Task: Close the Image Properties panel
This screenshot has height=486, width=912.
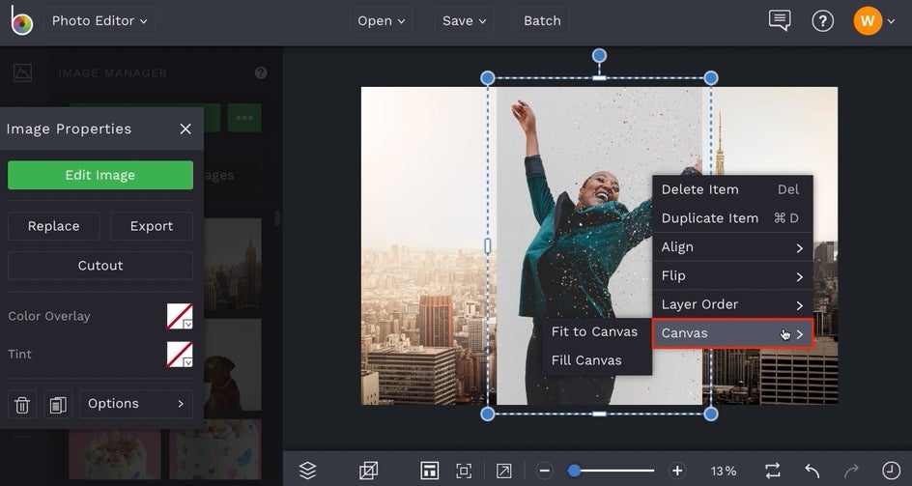Action: [185, 129]
